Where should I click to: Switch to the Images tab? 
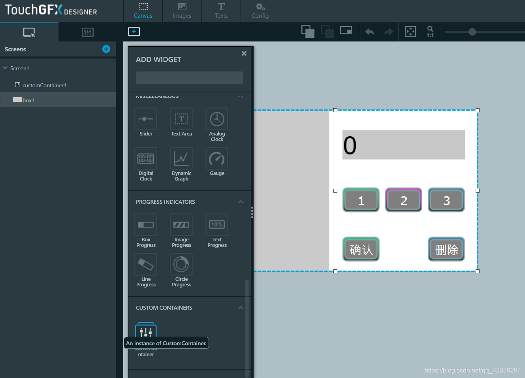click(x=182, y=11)
